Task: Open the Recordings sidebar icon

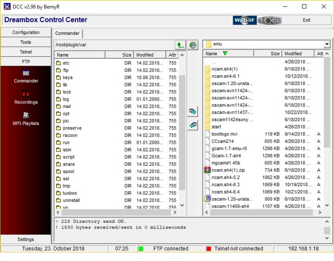Action: click(26, 94)
